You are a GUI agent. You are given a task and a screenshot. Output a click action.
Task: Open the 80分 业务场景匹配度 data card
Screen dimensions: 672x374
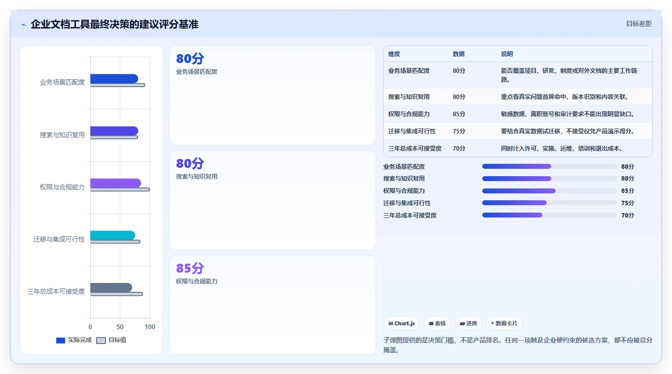click(273, 95)
